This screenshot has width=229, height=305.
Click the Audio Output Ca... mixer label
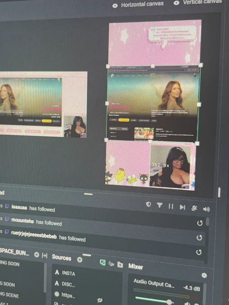pyautogui.click(x=154, y=283)
